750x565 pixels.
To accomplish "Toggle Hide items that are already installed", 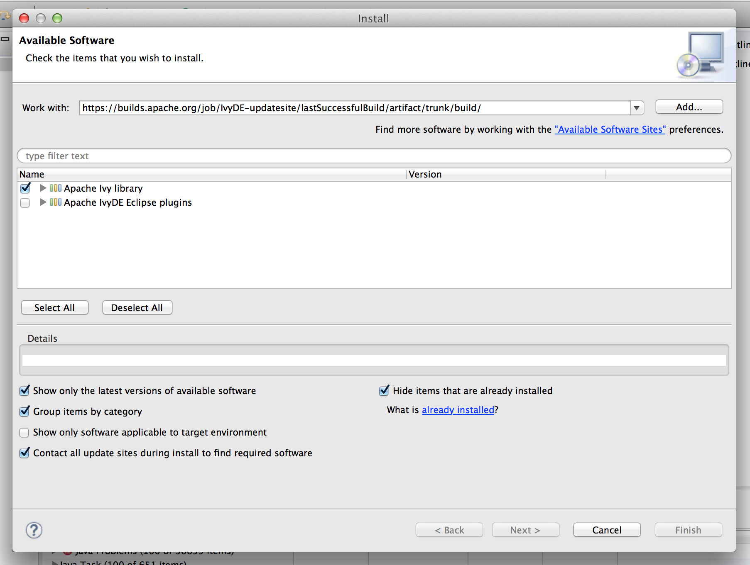I will [x=384, y=391].
